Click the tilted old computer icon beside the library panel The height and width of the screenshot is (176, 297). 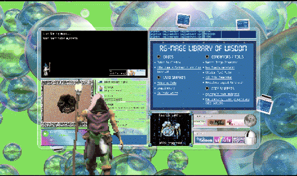tap(265, 104)
